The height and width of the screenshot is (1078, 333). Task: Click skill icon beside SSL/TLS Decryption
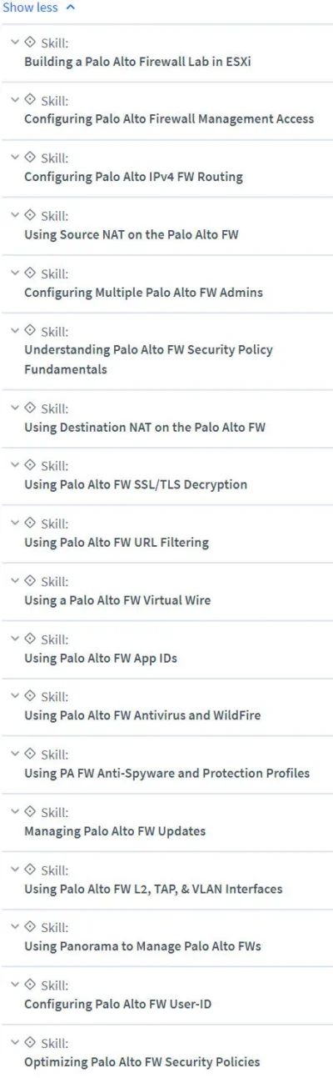31,464
